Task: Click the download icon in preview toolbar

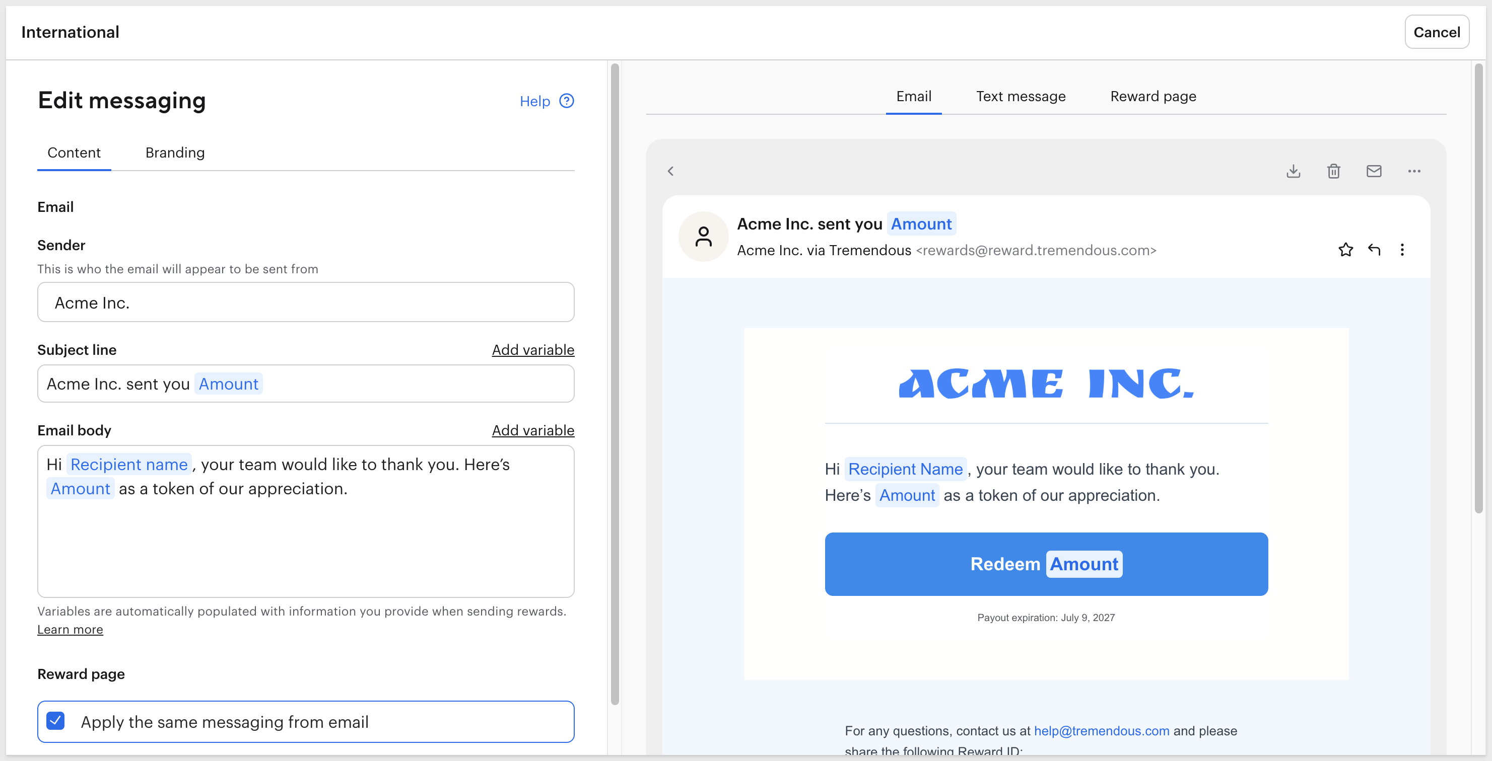Action: coord(1294,171)
